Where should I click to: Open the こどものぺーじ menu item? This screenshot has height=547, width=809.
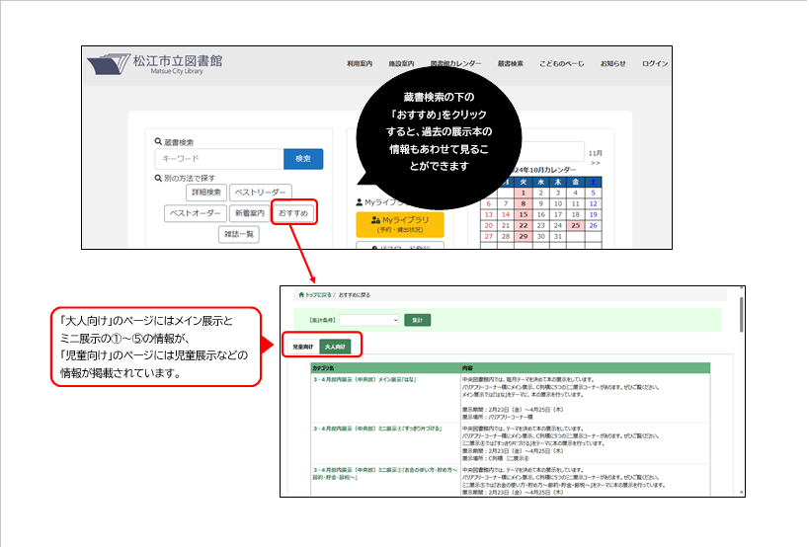pos(561,63)
